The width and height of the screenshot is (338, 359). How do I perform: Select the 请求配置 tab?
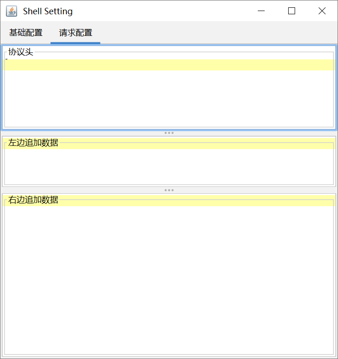pos(76,33)
